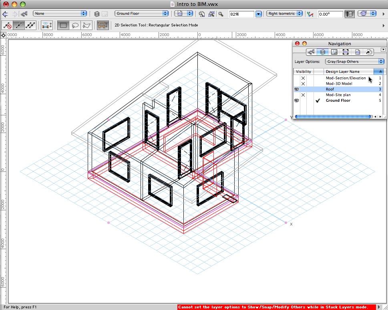
Task: Select the Lasso selection mode
Action: [x=75, y=25]
